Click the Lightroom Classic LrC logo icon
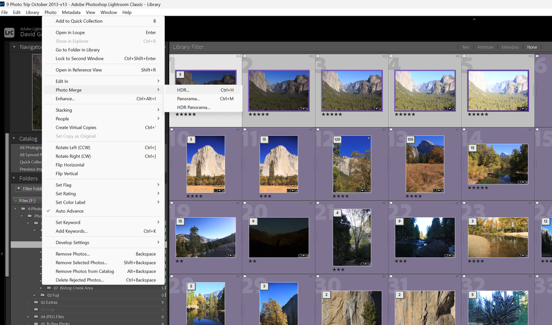Image resolution: width=552 pixels, height=325 pixels. (9, 33)
